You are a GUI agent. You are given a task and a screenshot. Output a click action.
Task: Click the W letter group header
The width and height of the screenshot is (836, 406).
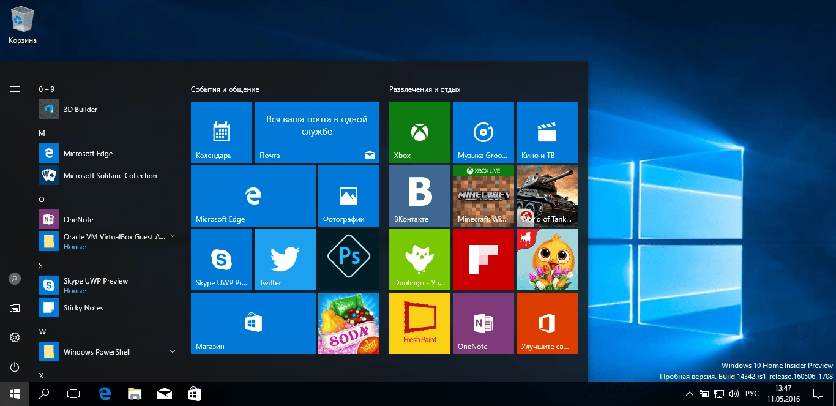click(42, 332)
